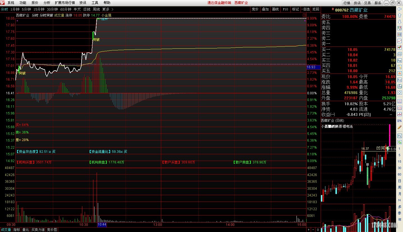Click the left back arrow sidebar icon
The width and height of the screenshot is (403, 232).
click(399, 9)
